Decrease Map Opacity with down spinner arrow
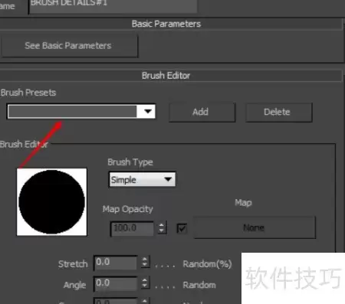The image size is (345, 304). (x=161, y=230)
